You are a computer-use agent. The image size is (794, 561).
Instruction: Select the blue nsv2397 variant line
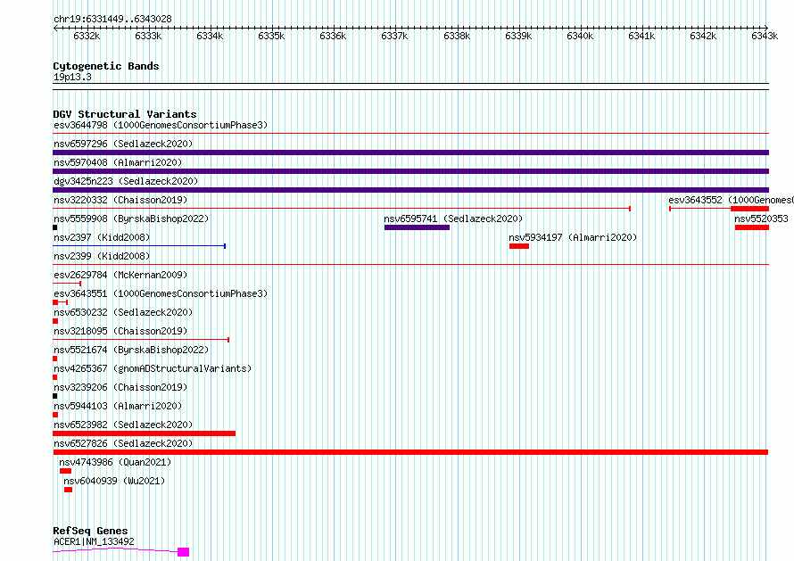(139, 246)
